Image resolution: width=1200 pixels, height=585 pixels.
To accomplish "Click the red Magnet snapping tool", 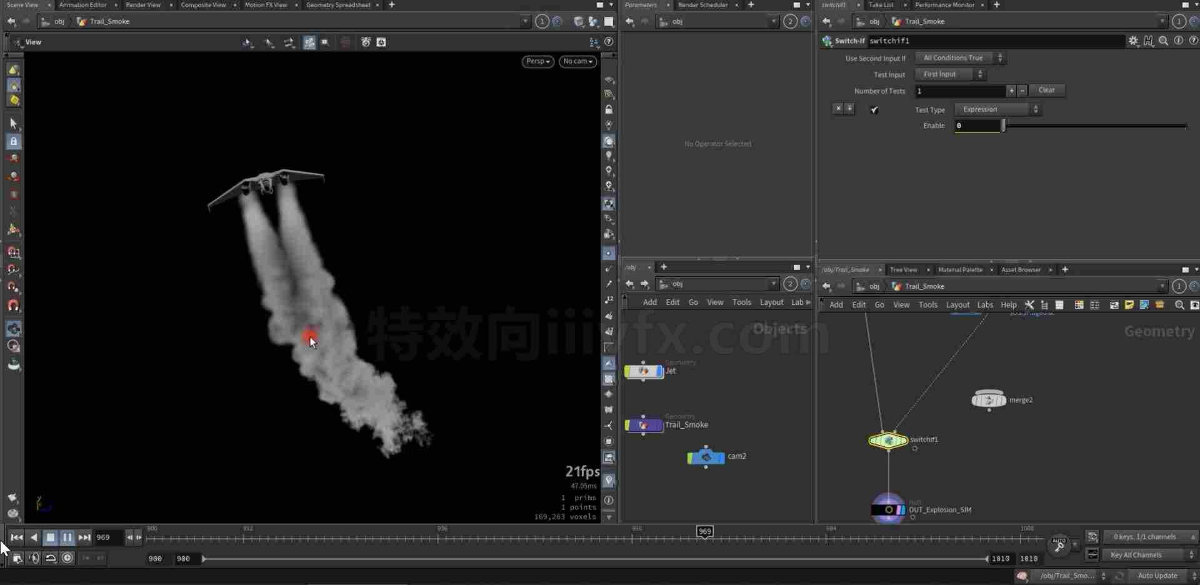I will pos(13,305).
